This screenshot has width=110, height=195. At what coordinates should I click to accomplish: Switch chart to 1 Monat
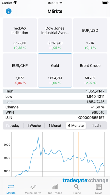(x=55, y=126)
